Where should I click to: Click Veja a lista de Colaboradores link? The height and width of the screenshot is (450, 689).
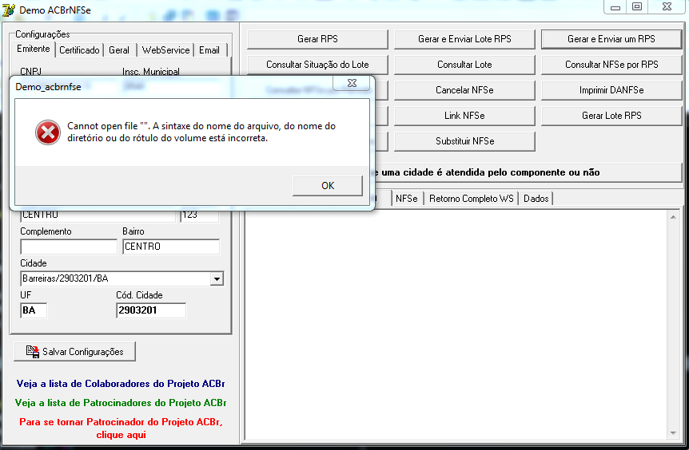point(121,384)
